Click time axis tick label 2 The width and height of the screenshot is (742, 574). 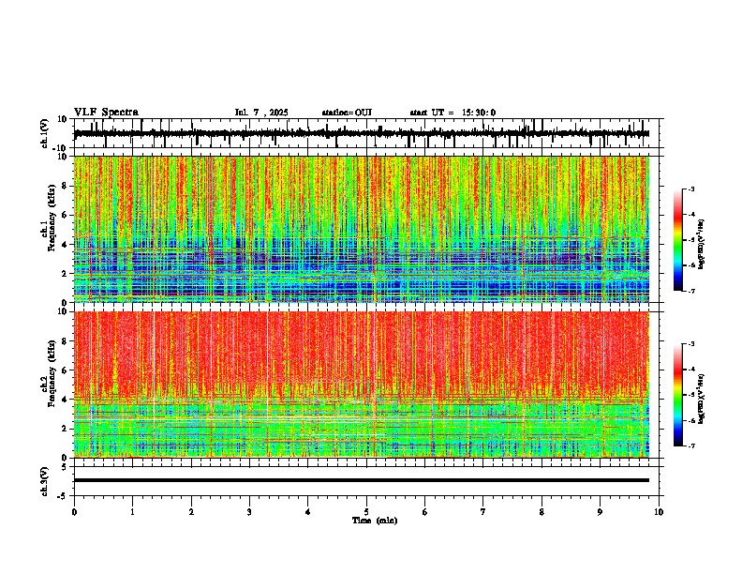191,512
